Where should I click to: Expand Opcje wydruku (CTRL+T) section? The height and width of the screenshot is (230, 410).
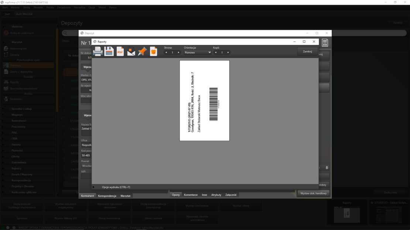pyautogui.click(x=94, y=187)
